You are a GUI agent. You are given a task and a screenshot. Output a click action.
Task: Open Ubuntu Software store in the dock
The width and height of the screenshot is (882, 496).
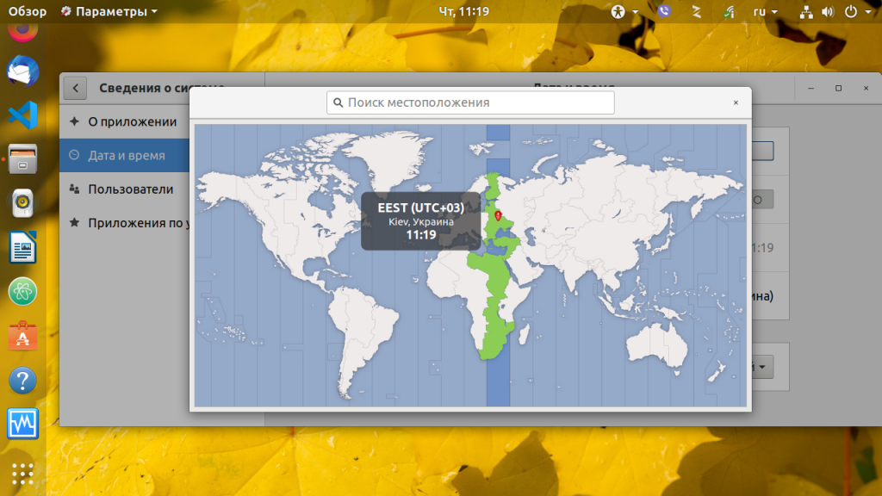pyautogui.click(x=22, y=336)
